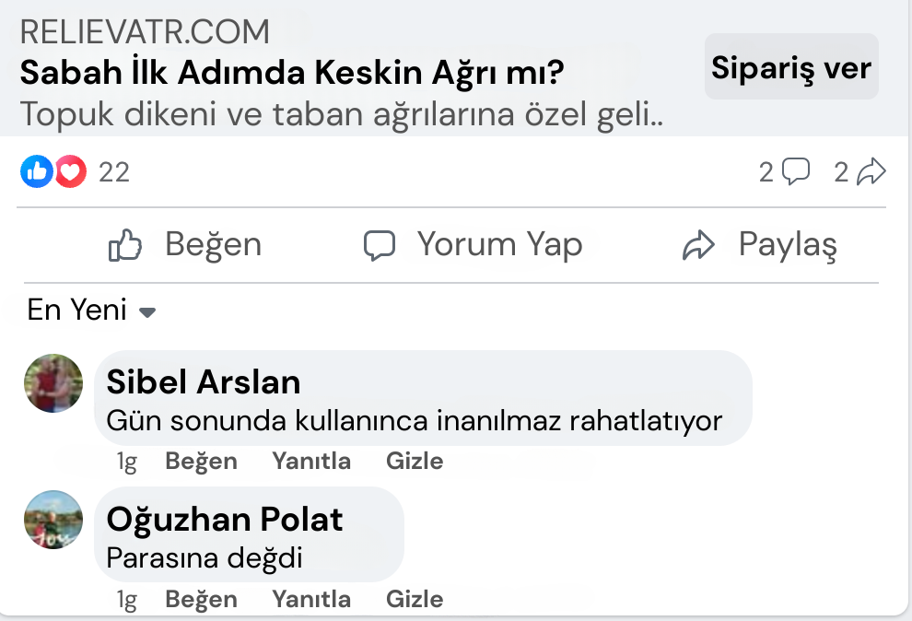The height and width of the screenshot is (621, 912).
Task: Like Oğuzhan Polat's comment with Beğen
Action: [201, 599]
